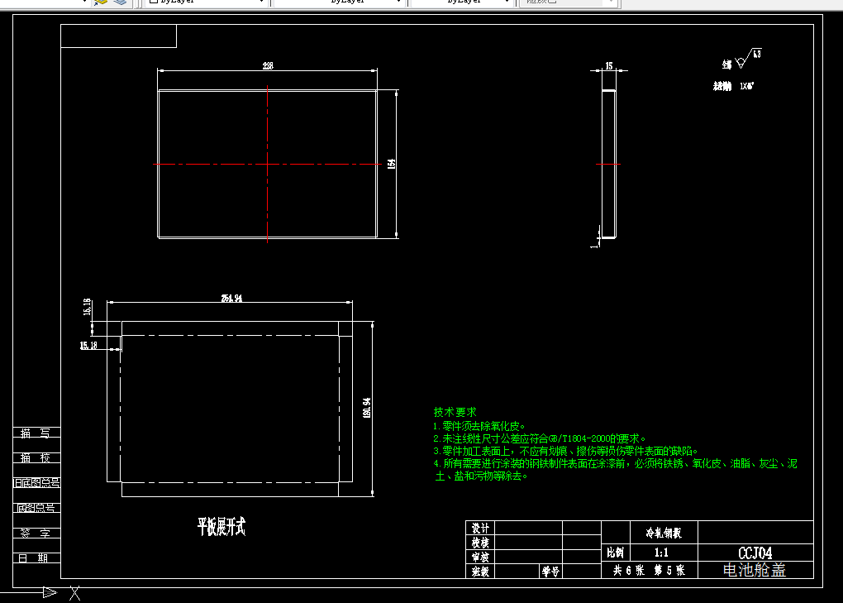
Task: Select the horizontal 15.18 flange dimension text
Action: pyautogui.click(x=88, y=346)
